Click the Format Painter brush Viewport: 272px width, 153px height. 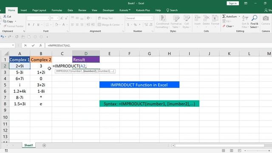(x=13, y=26)
